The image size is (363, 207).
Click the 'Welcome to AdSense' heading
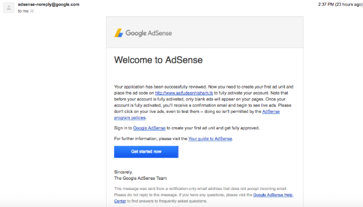pyautogui.click(x=158, y=60)
